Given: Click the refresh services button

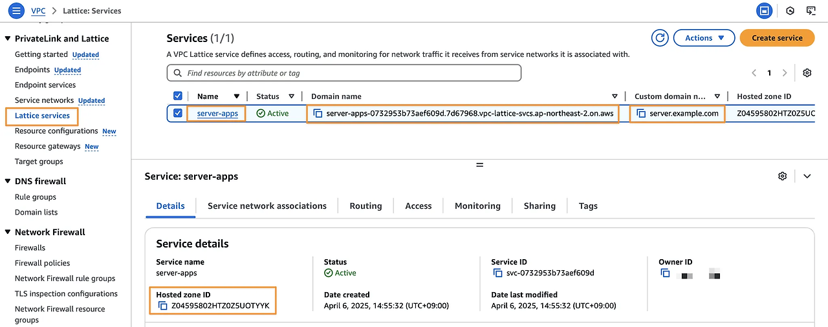Looking at the screenshot, I should point(660,38).
